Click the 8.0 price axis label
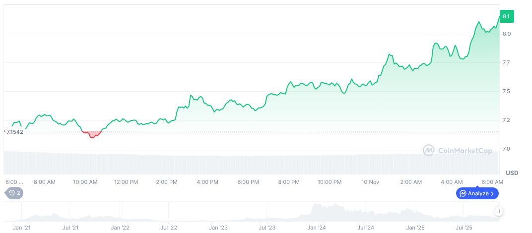The image size is (532, 233). click(x=506, y=34)
